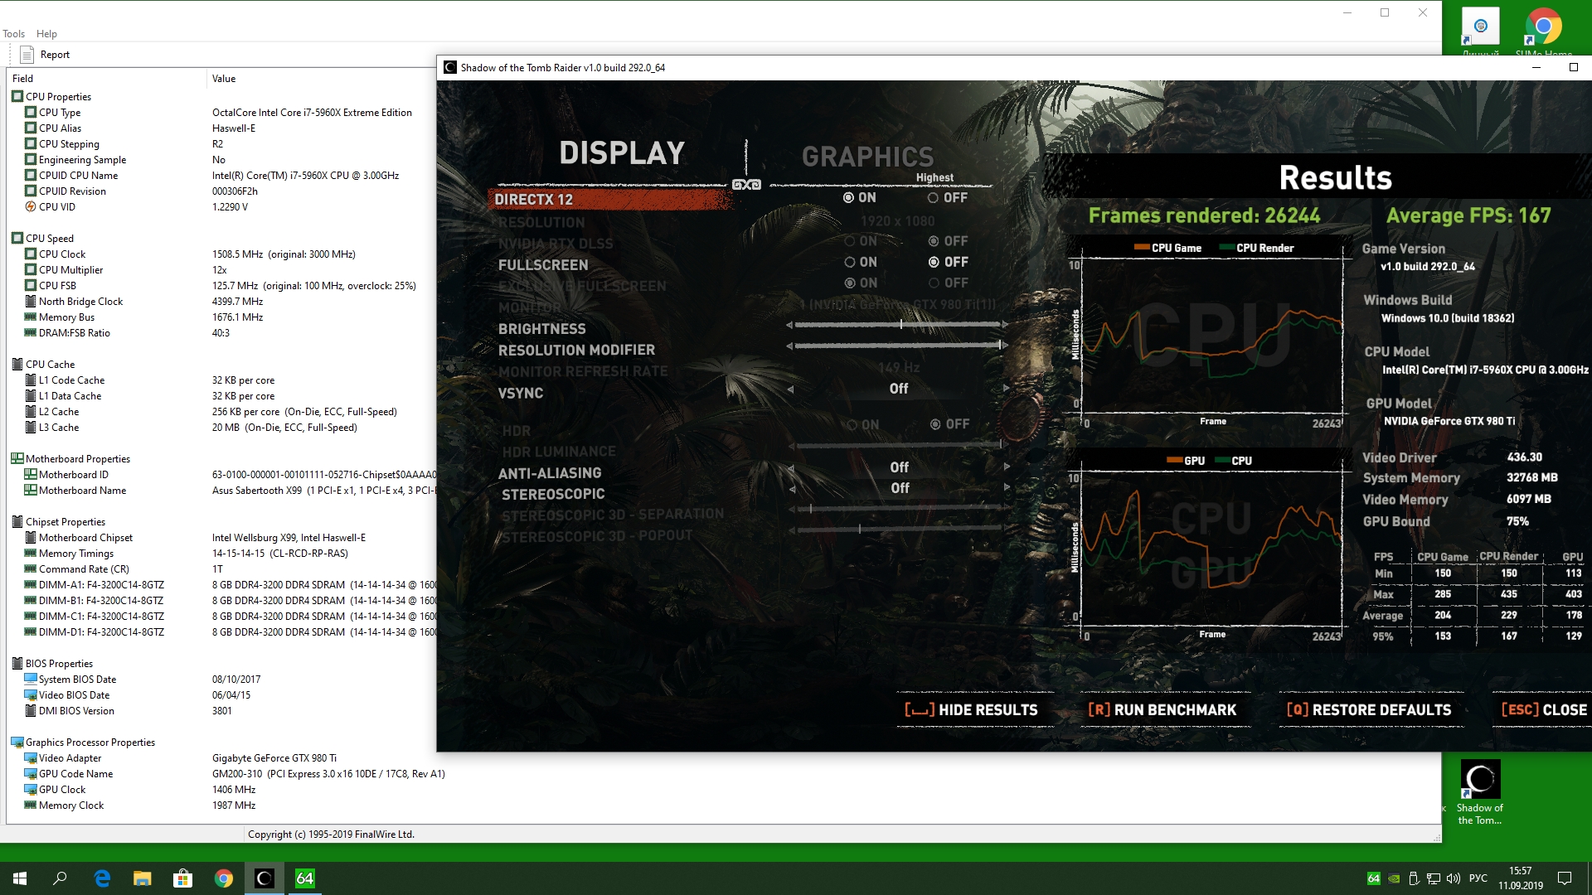Click Anti-Aliasing right arrow selector
Screen dimensions: 1592x895
pyautogui.click(x=1006, y=467)
